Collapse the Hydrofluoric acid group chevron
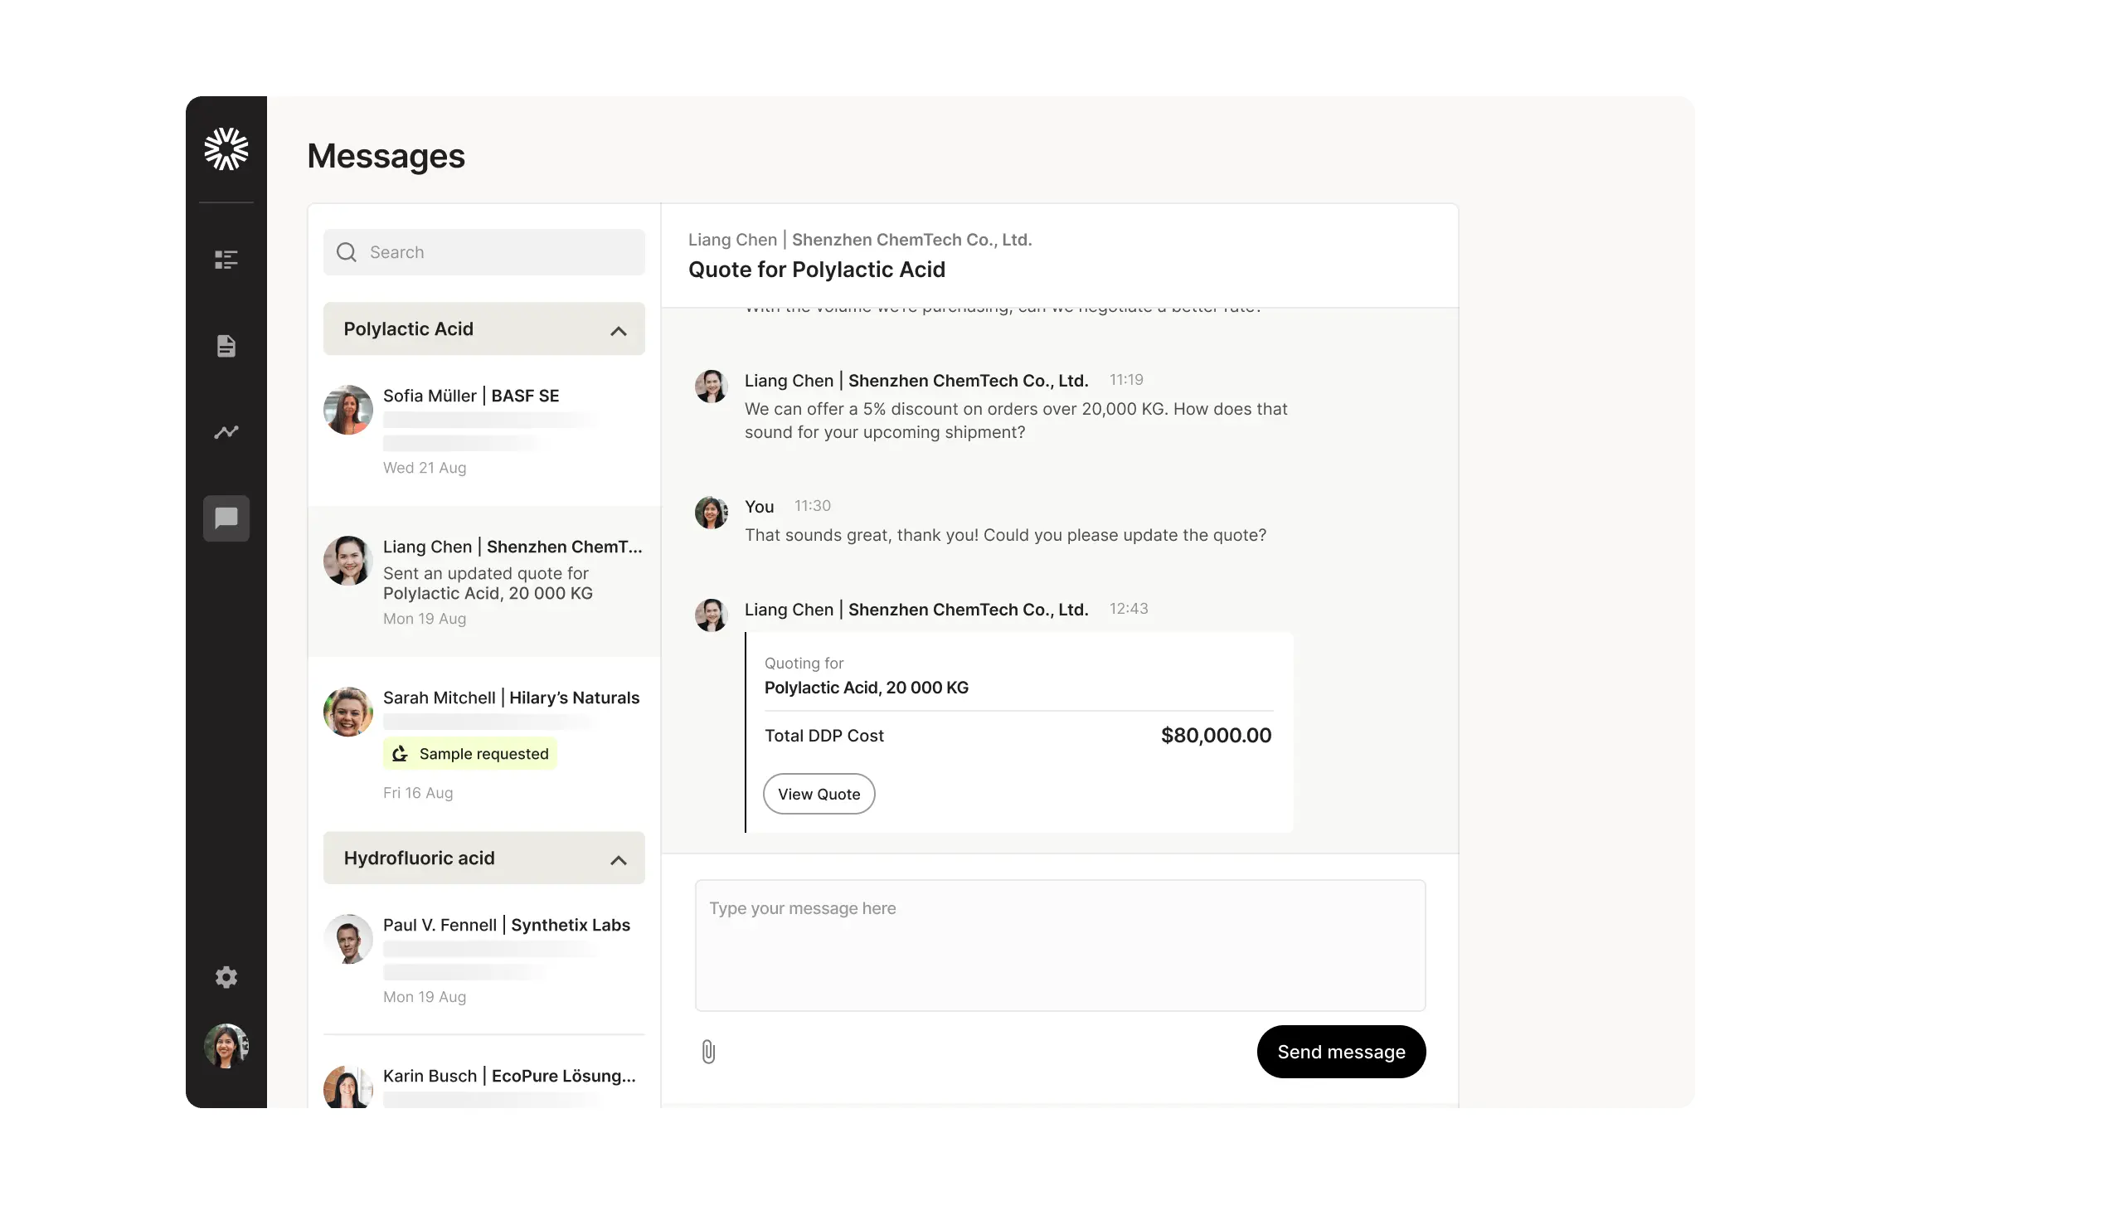 618,859
